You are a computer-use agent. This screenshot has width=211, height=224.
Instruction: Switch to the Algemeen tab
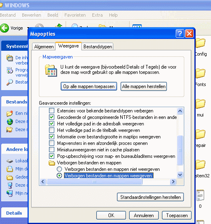tap(44, 47)
